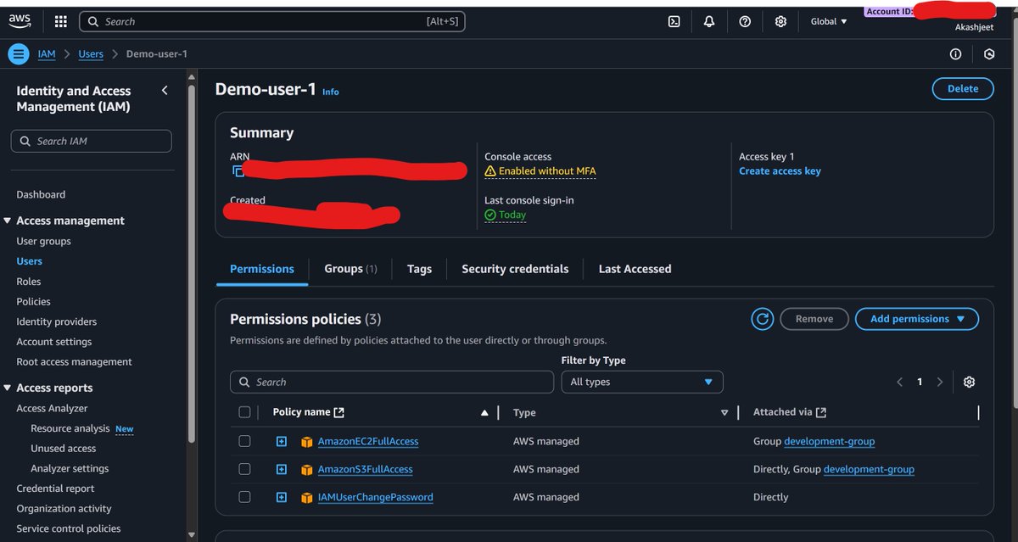Toggle the blue hamburger navigation menu
1018x542 pixels.
point(18,54)
